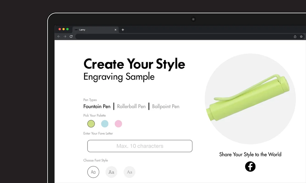306x183 pixels.
Task: Click the "Enter Your Fave Letter" label
Action: [98, 133]
